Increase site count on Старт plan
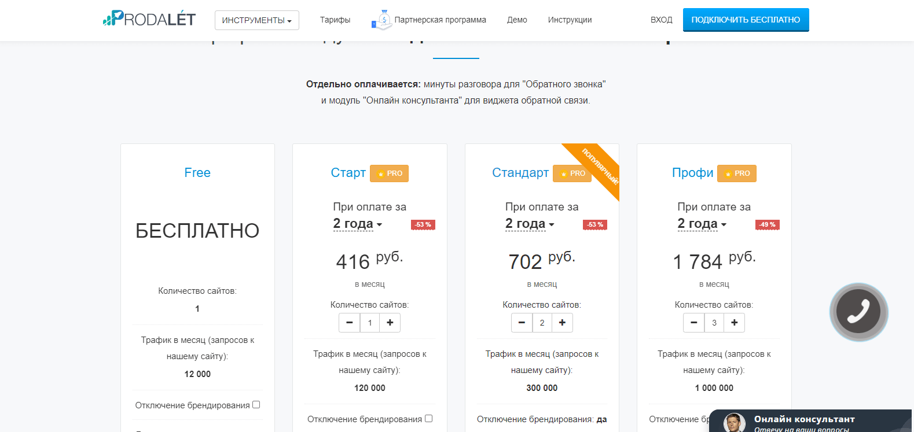 390,323
